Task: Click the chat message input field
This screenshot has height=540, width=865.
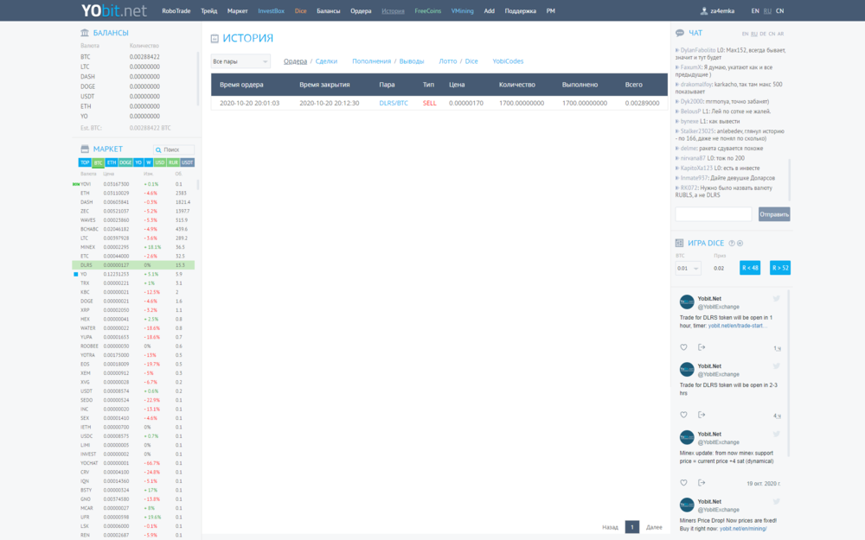Action: tap(714, 214)
